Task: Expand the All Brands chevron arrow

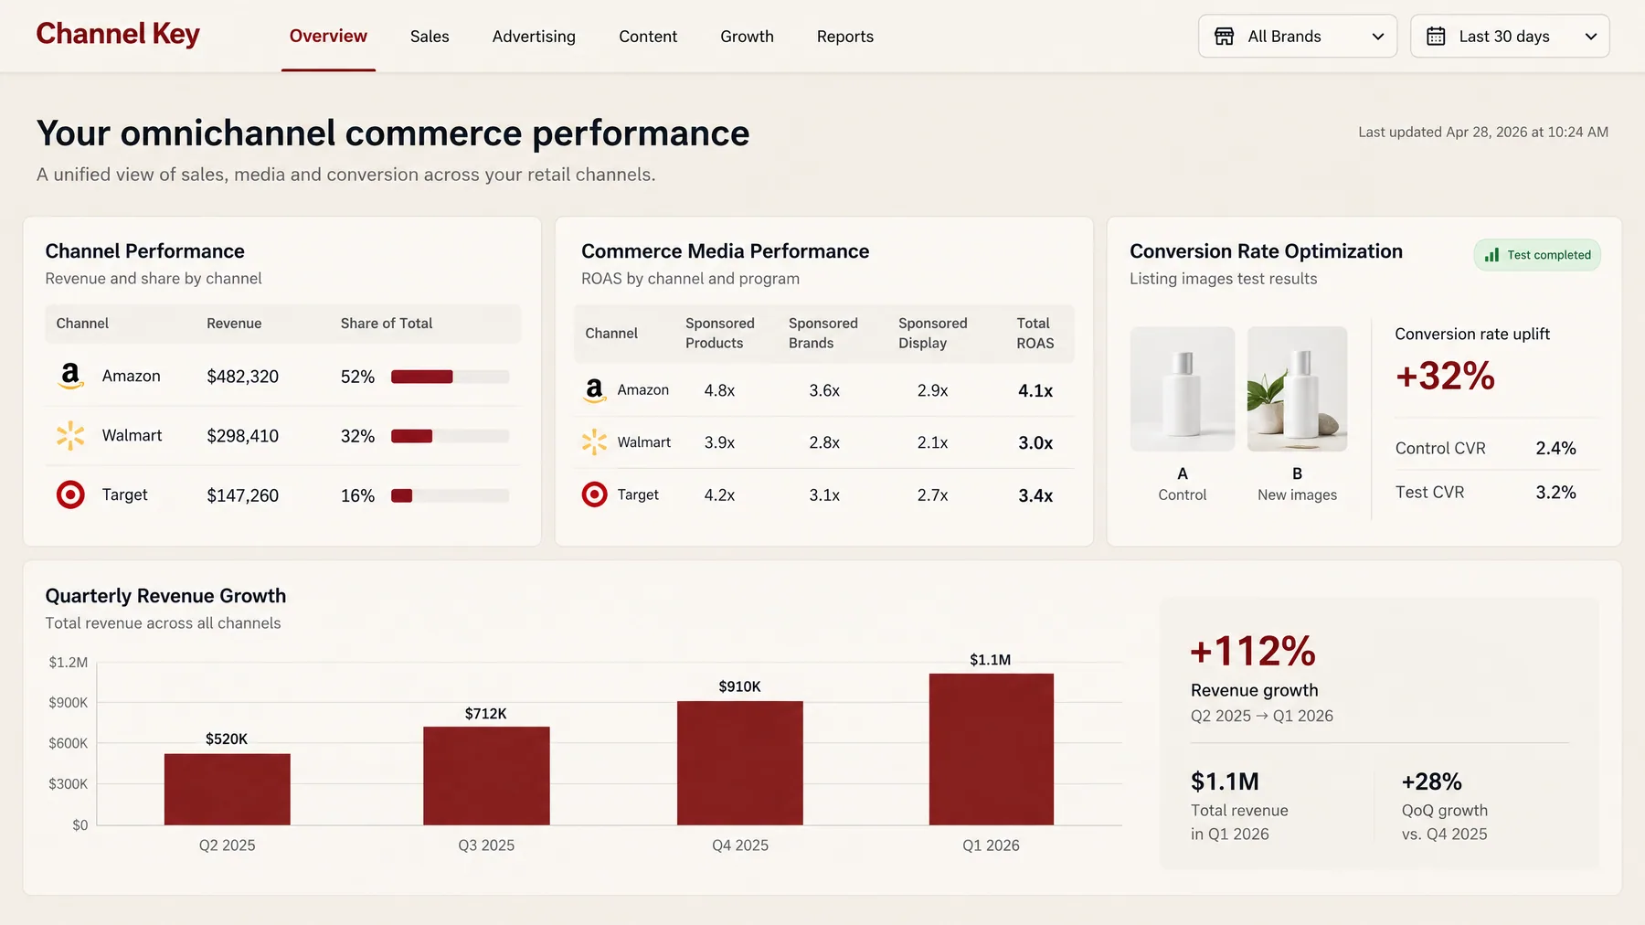Action: tap(1378, 37)
